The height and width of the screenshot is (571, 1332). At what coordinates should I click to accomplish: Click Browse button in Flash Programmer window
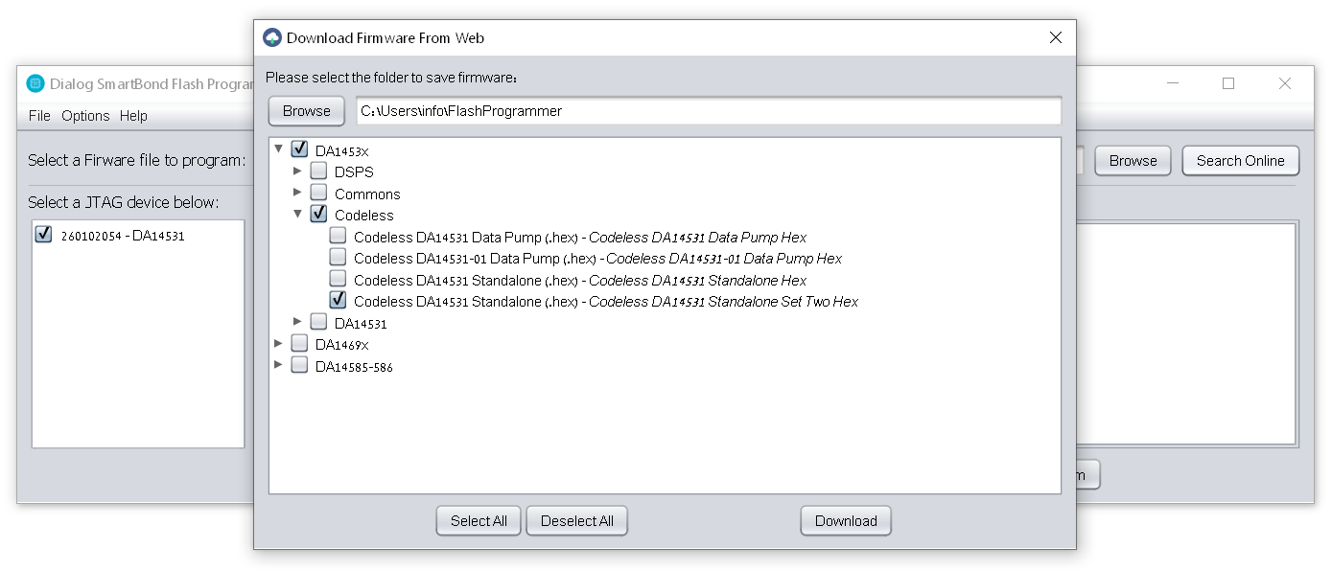[x=1133, y=161]
